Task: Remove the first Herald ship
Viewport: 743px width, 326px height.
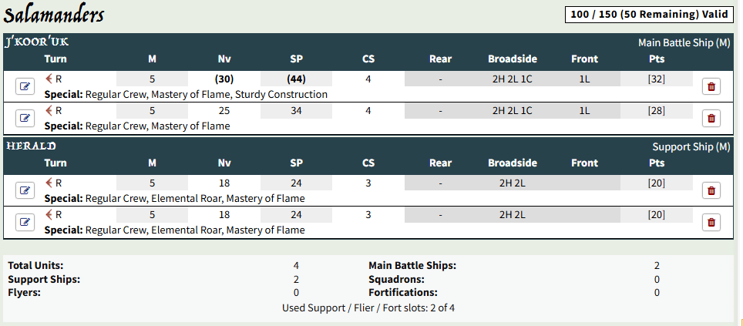Action: pyautogui.click(x=711, y=190)
